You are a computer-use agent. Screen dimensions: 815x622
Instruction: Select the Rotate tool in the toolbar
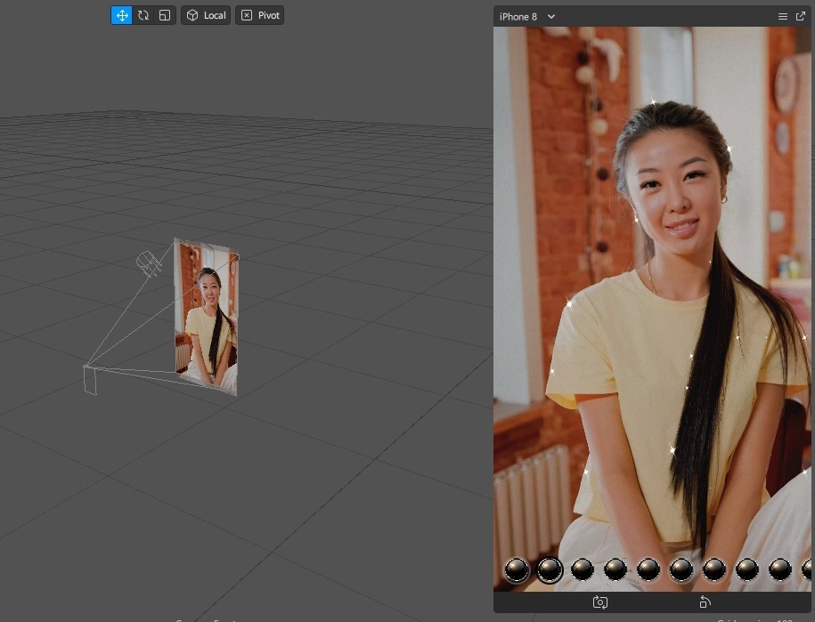[143, 15]
